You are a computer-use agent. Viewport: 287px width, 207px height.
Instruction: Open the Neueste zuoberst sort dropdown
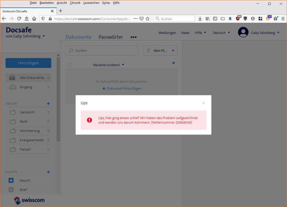(x=108, y=65)
